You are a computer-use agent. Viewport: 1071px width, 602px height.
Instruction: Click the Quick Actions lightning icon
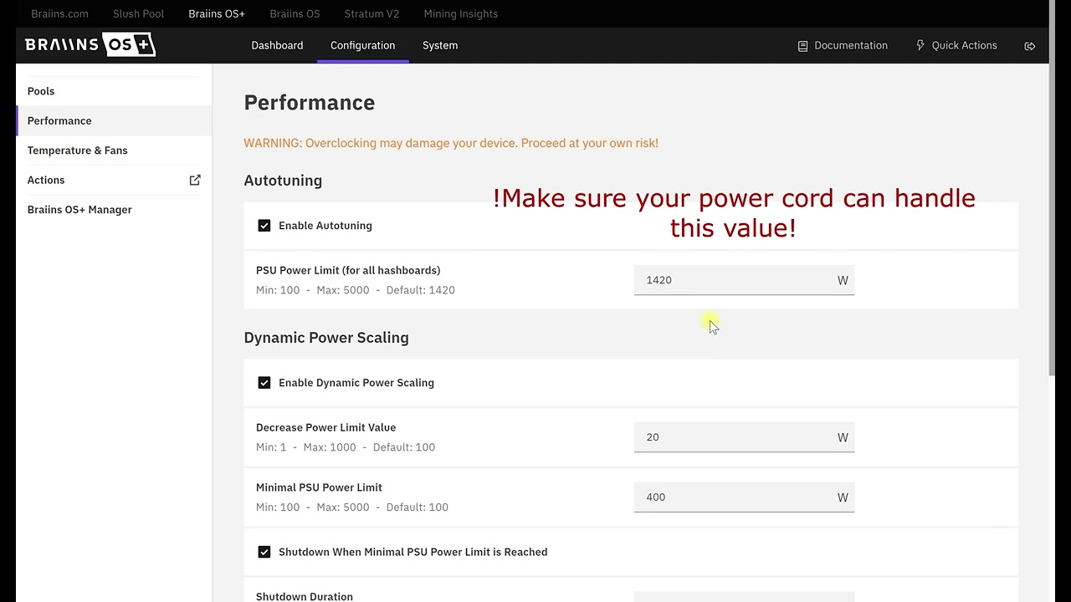(920, 45)
